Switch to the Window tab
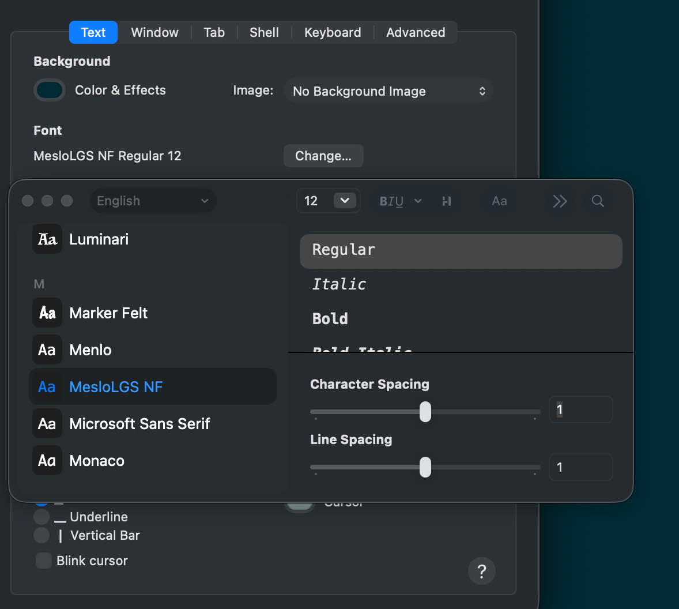 (154, 32)
